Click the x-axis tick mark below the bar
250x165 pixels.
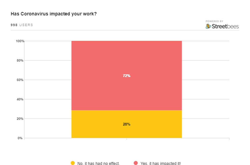pos(127,139)
